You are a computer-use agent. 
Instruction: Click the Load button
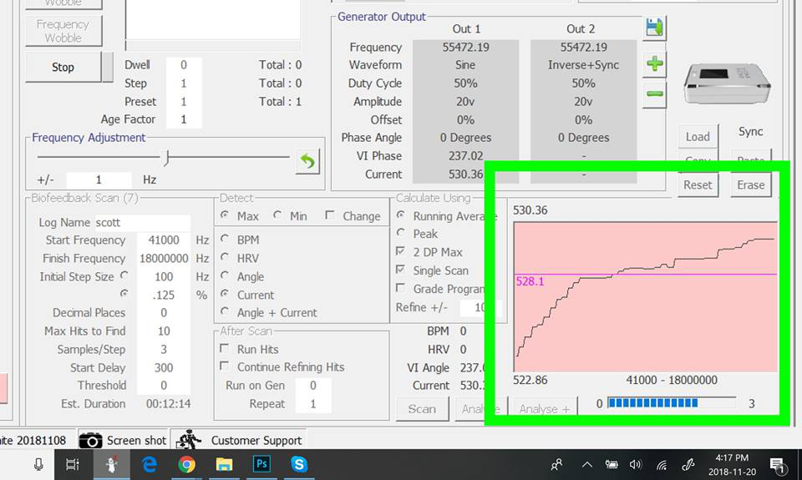point(698,137)
